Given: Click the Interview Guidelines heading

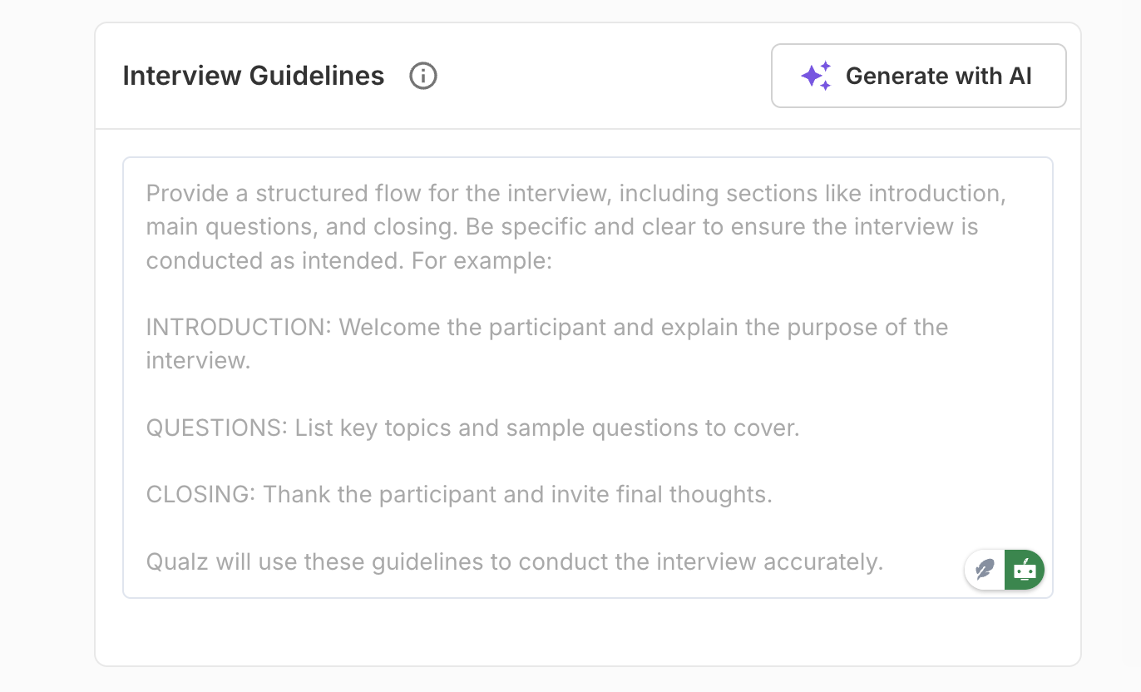Looking at the screenshot, I should pyautogui.click(x=253, y=77).
